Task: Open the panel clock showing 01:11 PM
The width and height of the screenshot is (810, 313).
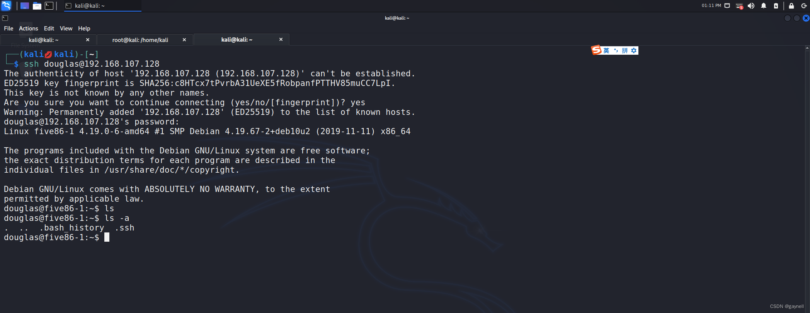Action: tap(711, 6)
